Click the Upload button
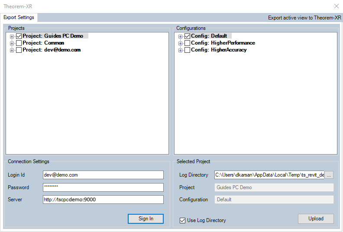Viewport: 343px width, 232px height. [316, 219]
